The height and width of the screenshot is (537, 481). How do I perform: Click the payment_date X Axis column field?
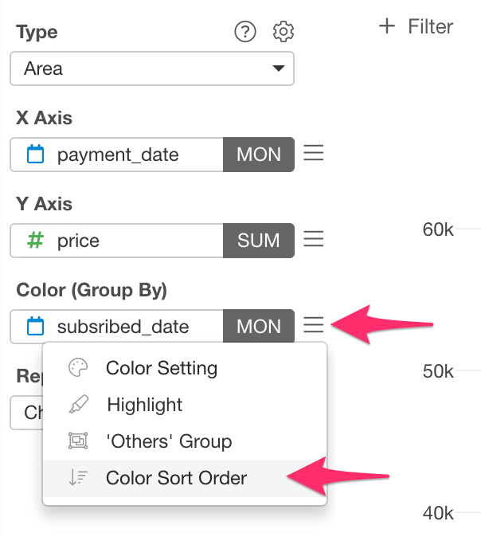[117, 155]
